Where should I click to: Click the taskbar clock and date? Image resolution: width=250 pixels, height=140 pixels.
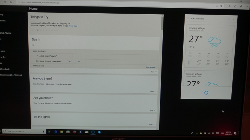pos(229,133)
